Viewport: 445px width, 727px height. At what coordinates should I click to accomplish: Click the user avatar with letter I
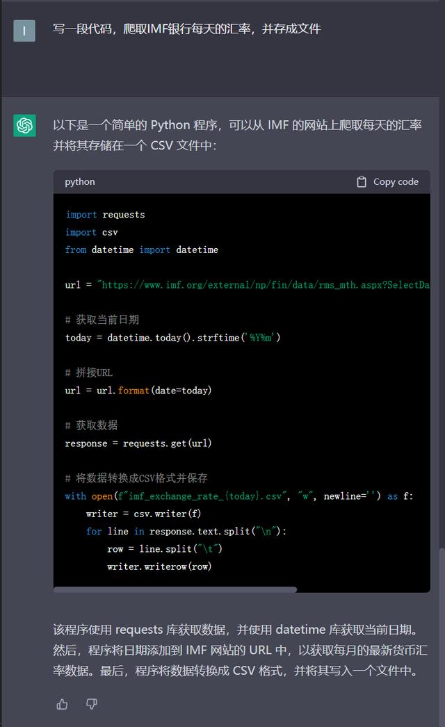(x=24, y=31)
